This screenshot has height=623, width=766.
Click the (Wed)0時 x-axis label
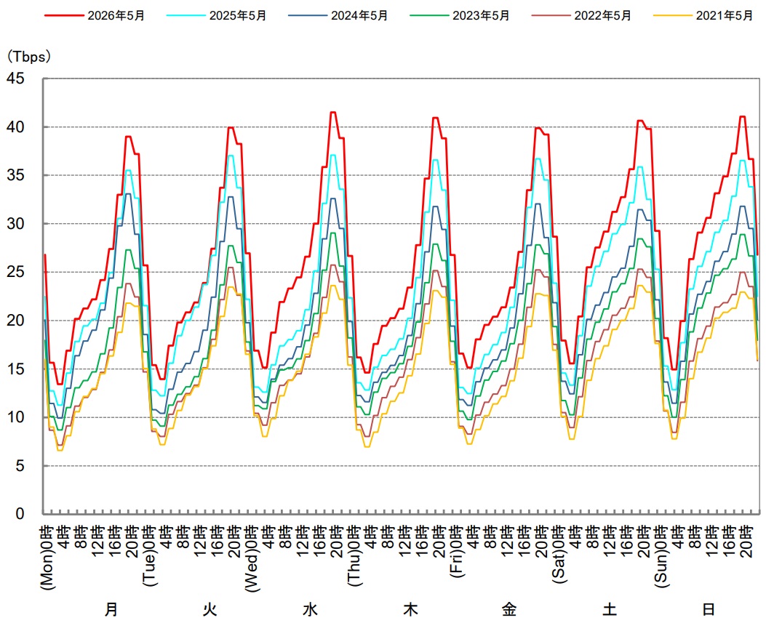[x=252, y=558]
